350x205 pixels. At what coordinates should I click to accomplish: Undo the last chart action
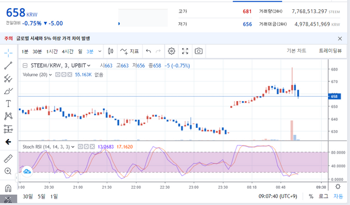tap(148, 51)
